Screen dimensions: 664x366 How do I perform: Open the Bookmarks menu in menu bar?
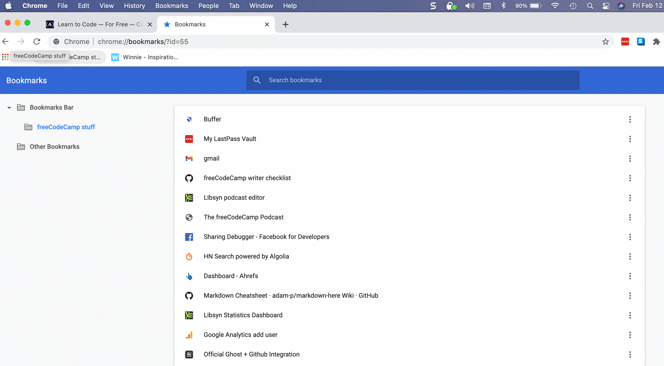[172, 6]
